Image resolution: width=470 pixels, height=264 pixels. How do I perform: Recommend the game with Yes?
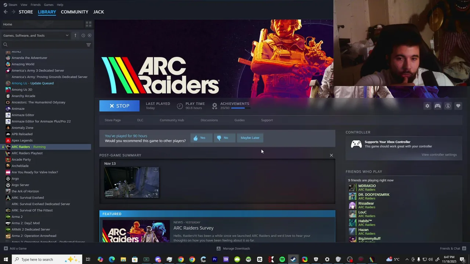201,138
